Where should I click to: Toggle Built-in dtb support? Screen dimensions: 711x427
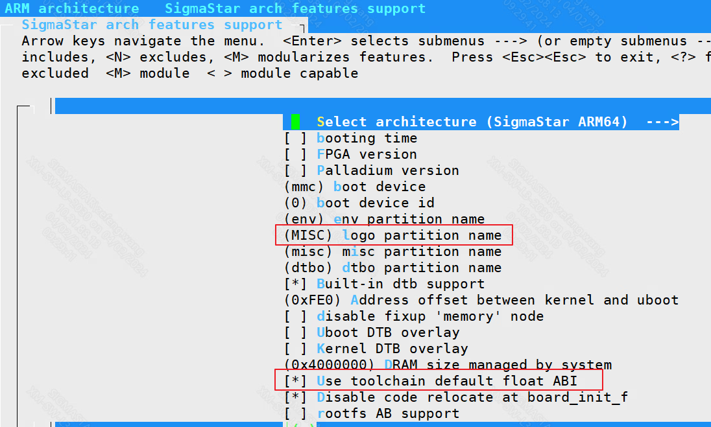pos(295,284)
